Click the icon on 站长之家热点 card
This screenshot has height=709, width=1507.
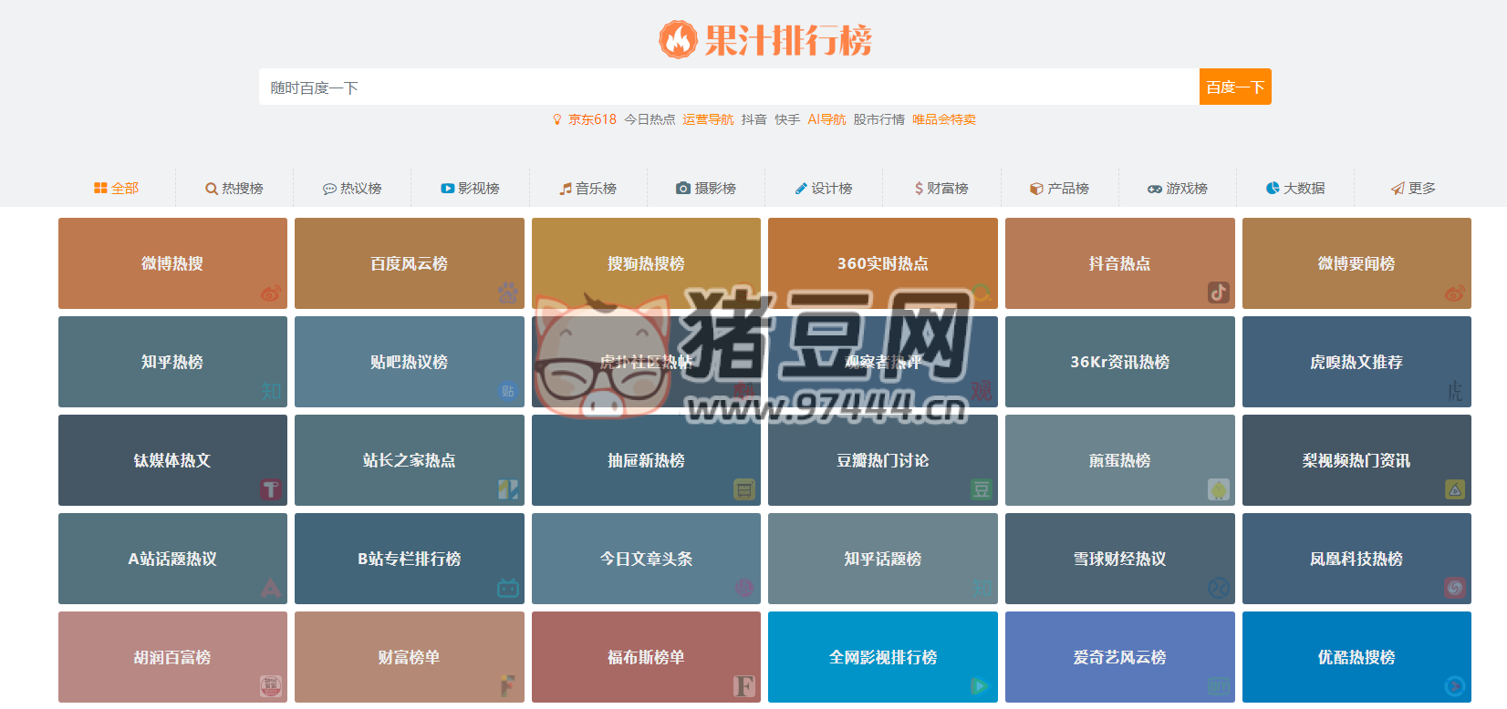[508, 489]
